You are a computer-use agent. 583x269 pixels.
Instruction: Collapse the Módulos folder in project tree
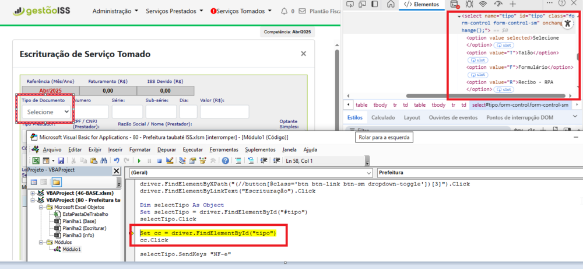(x=40, y=240)
